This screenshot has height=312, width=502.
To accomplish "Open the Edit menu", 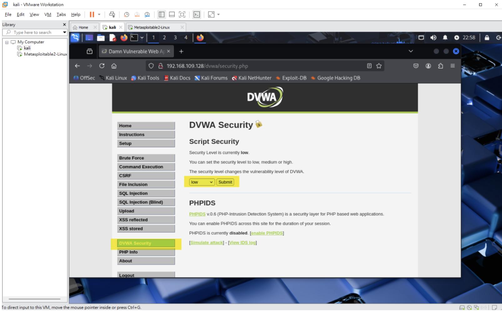I will (21, 14).
